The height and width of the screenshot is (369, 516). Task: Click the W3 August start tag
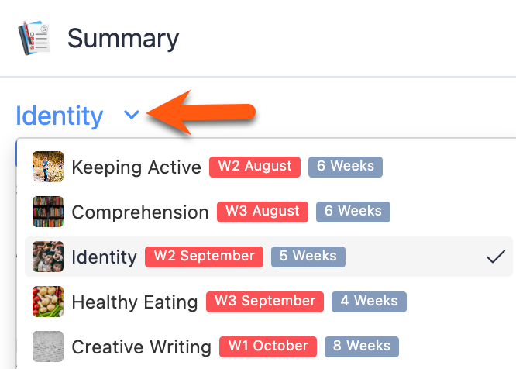click(x=263, y=212)
